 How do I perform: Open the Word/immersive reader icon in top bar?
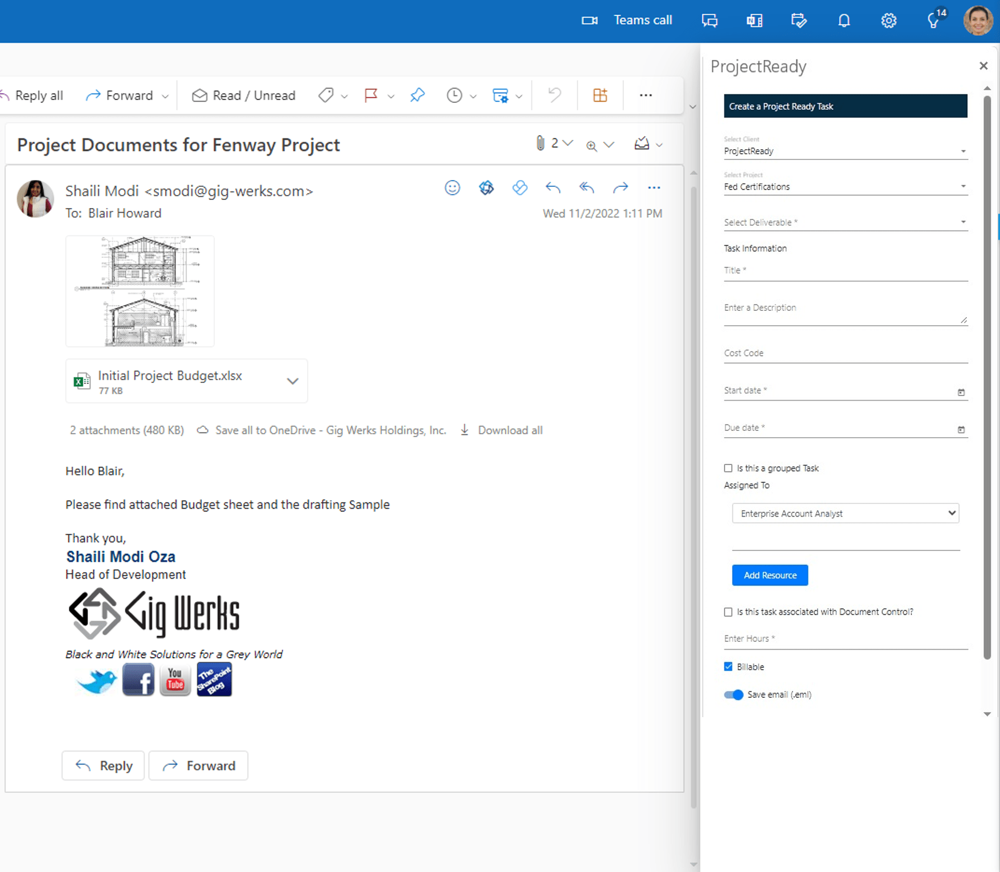pyautogui.click(x=754, y=21)
